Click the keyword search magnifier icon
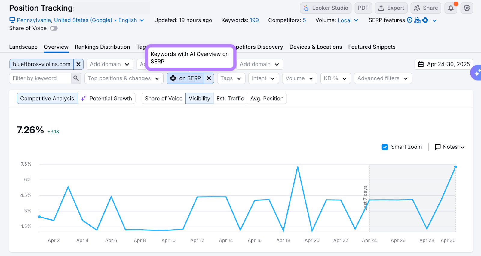Screen dimensions: 481x256 [76, 78]
